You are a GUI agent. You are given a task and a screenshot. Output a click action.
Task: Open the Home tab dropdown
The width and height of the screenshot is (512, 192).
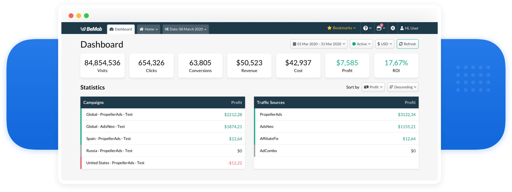point(148,29)
